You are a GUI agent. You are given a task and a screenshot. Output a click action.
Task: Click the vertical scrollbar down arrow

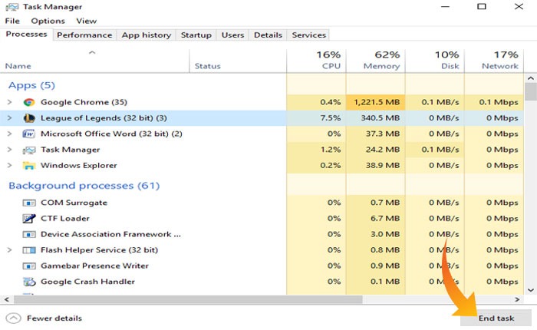point(531,289)
